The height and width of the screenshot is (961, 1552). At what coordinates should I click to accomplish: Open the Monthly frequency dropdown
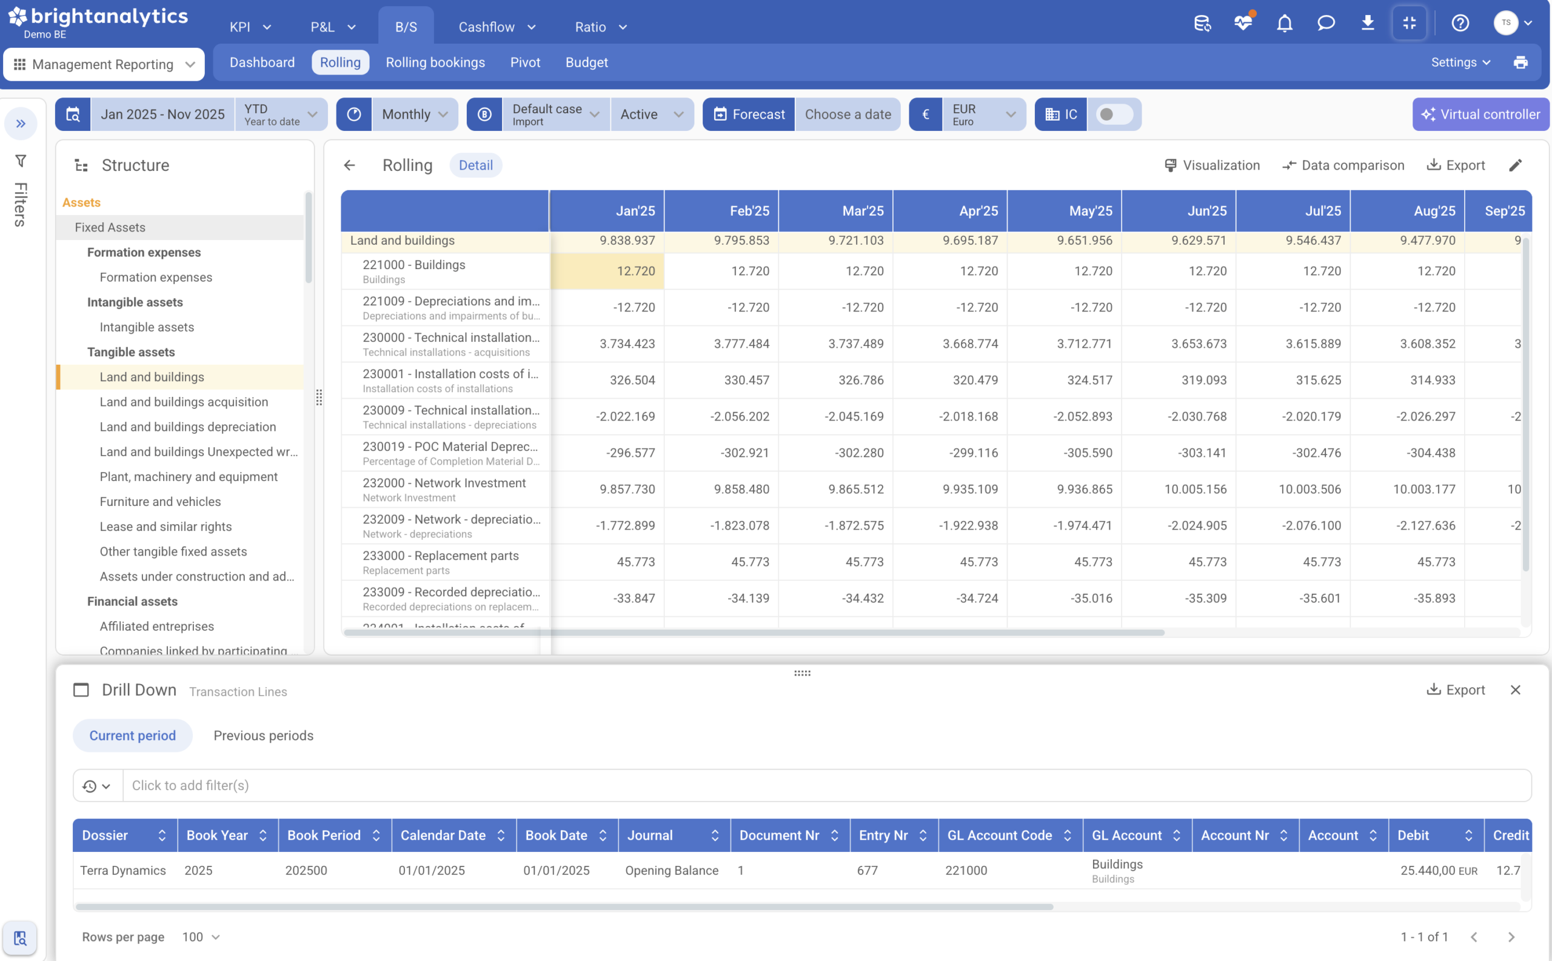tap(415, 115)
